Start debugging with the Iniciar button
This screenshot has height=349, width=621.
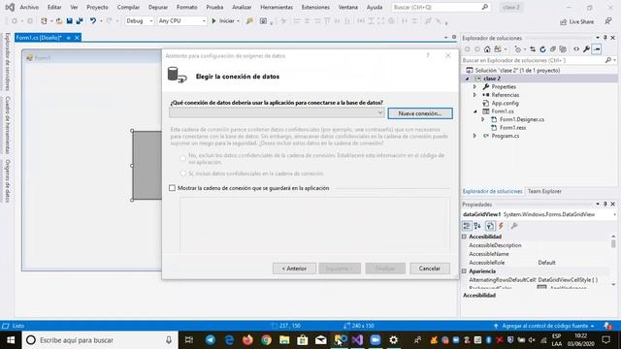click(224, 21)
